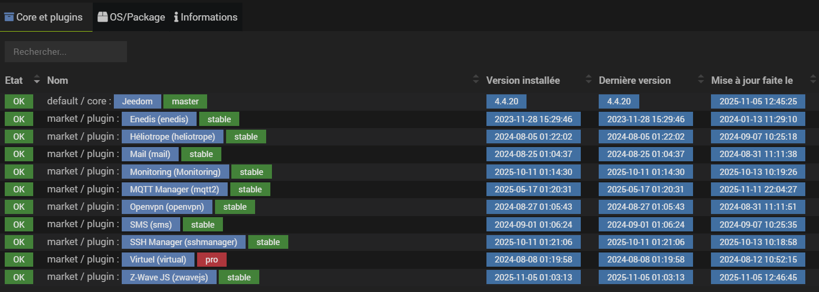
Task: Click the OK status of SSH Manager row
Action: pos(19,242)
